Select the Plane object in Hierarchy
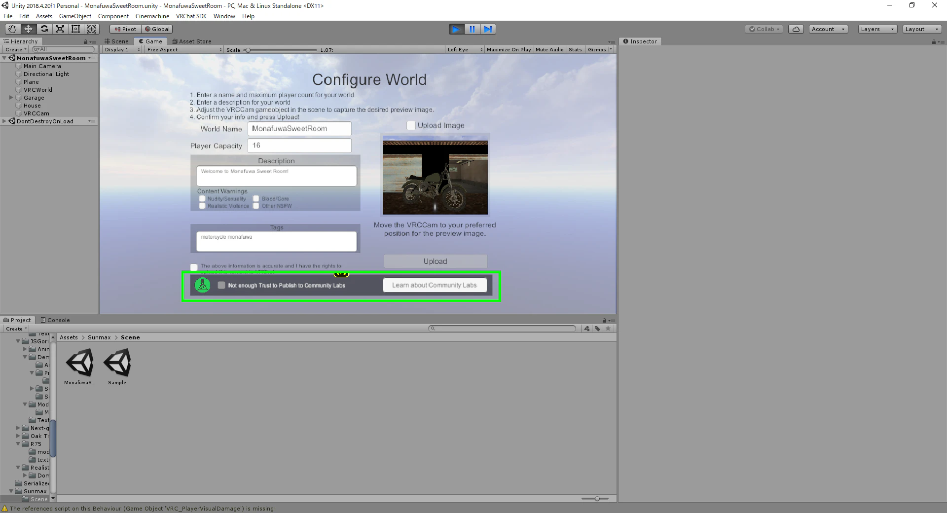This screenshot has width=947, height=513. (x=31, y=82)
